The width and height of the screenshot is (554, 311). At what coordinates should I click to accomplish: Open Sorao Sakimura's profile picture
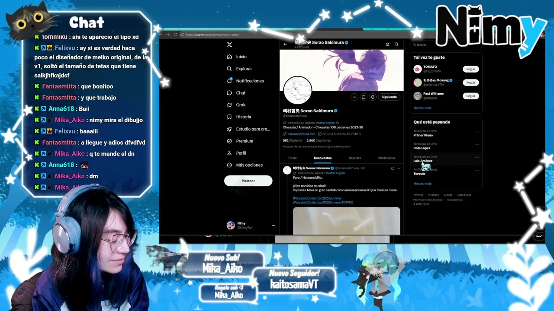(x=298, y=90)
